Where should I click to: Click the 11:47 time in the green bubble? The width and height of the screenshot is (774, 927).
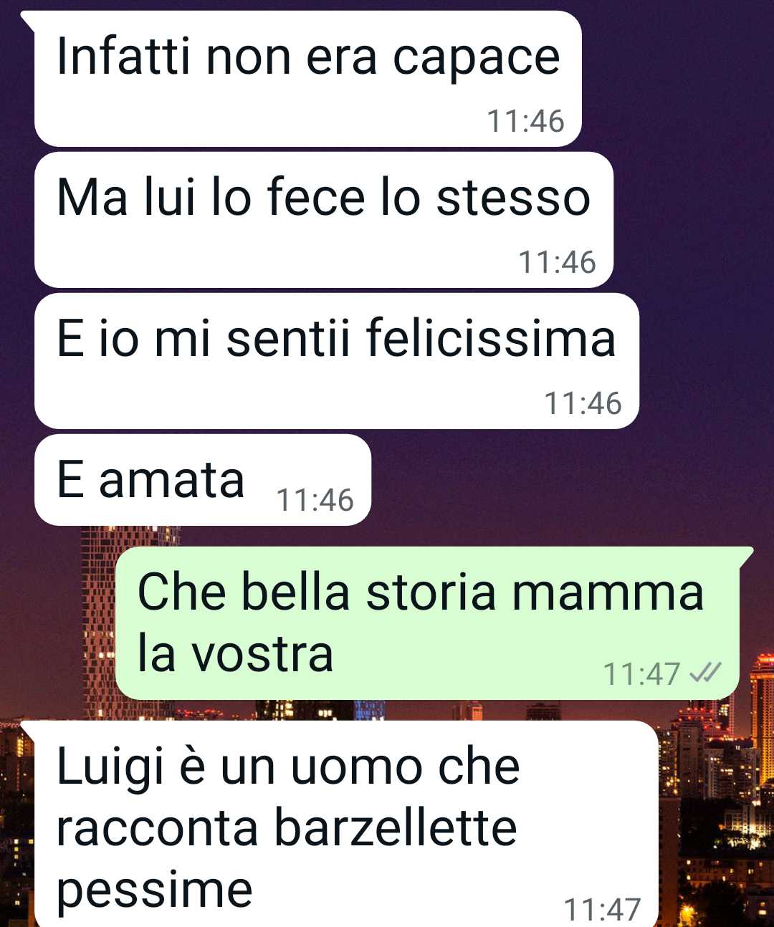(x=641, y=673)
